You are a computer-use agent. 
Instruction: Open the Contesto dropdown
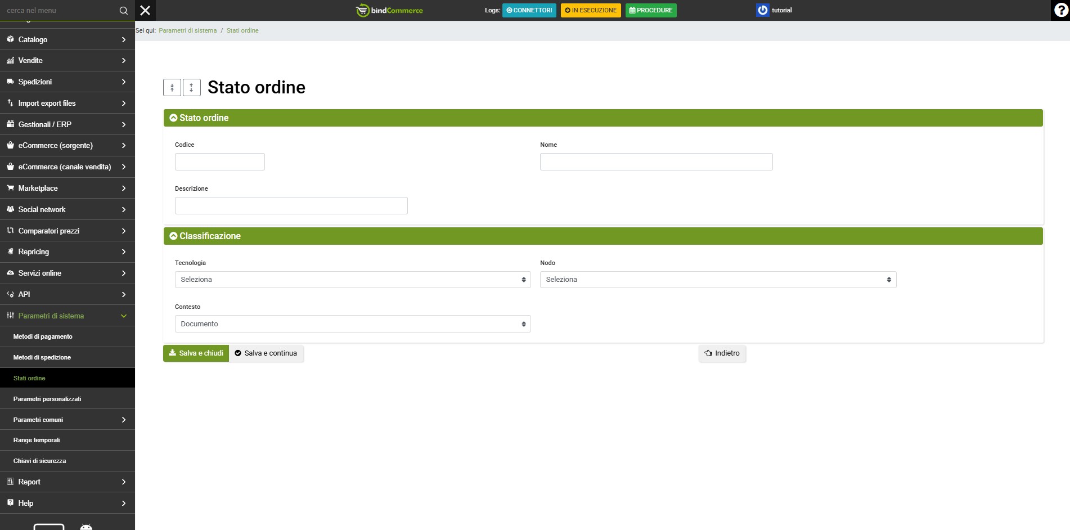pos(353,324)
